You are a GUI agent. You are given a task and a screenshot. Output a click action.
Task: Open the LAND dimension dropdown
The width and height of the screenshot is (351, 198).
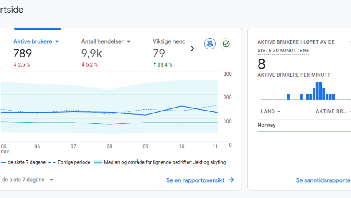point(278,111)
